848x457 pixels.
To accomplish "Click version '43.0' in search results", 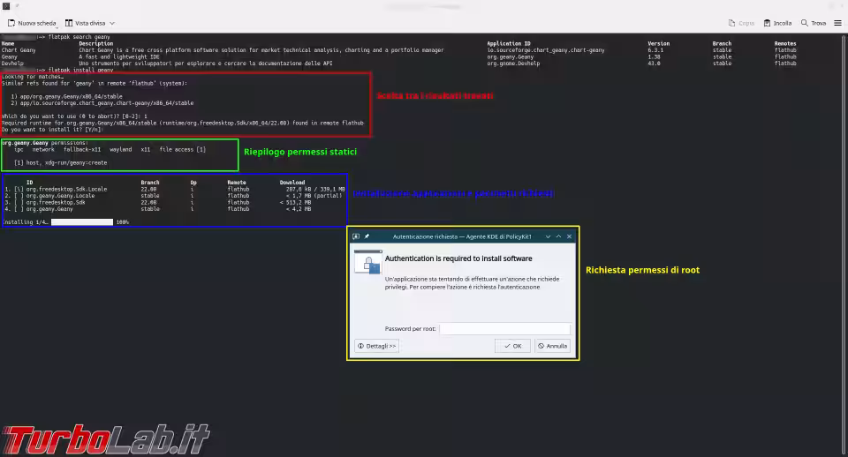I will pos(654,64).
